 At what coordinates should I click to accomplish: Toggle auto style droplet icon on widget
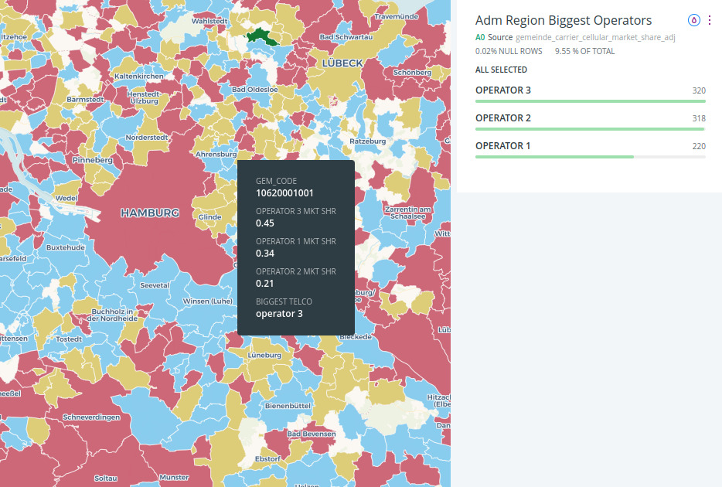pyautogui.click(x=693, y=21)
